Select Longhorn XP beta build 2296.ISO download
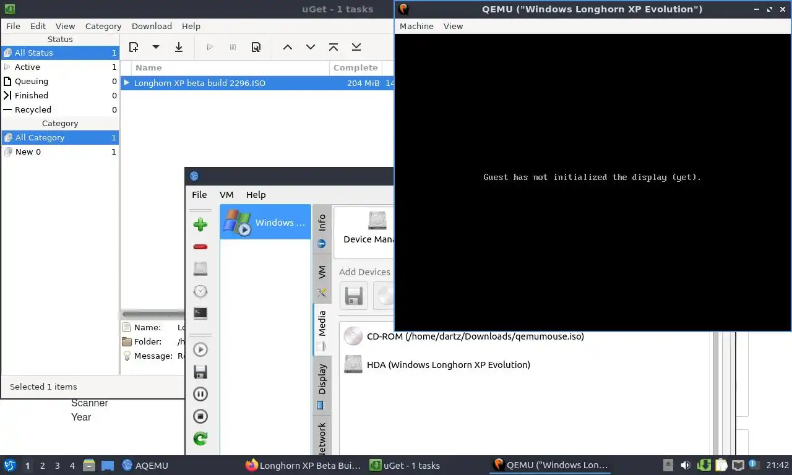Screen dimensions: 792x475 pos(257,83)
